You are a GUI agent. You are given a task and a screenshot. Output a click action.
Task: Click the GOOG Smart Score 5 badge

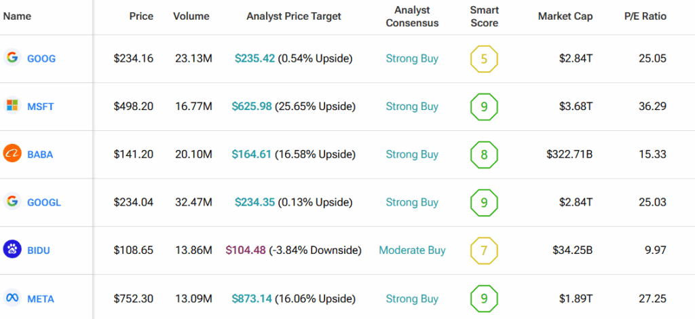[x=484, y=59]
